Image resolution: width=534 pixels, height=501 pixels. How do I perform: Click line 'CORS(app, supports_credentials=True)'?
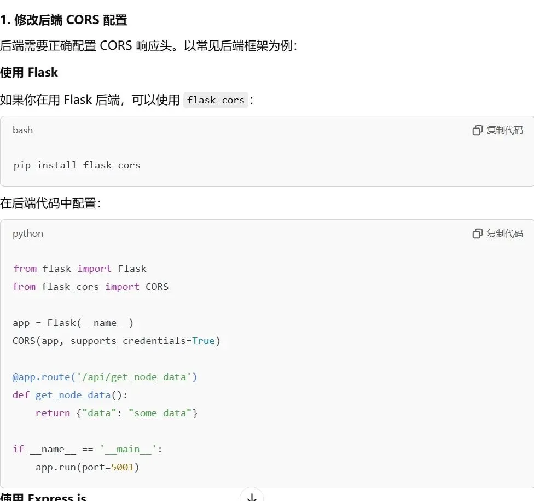click(117, 341)
